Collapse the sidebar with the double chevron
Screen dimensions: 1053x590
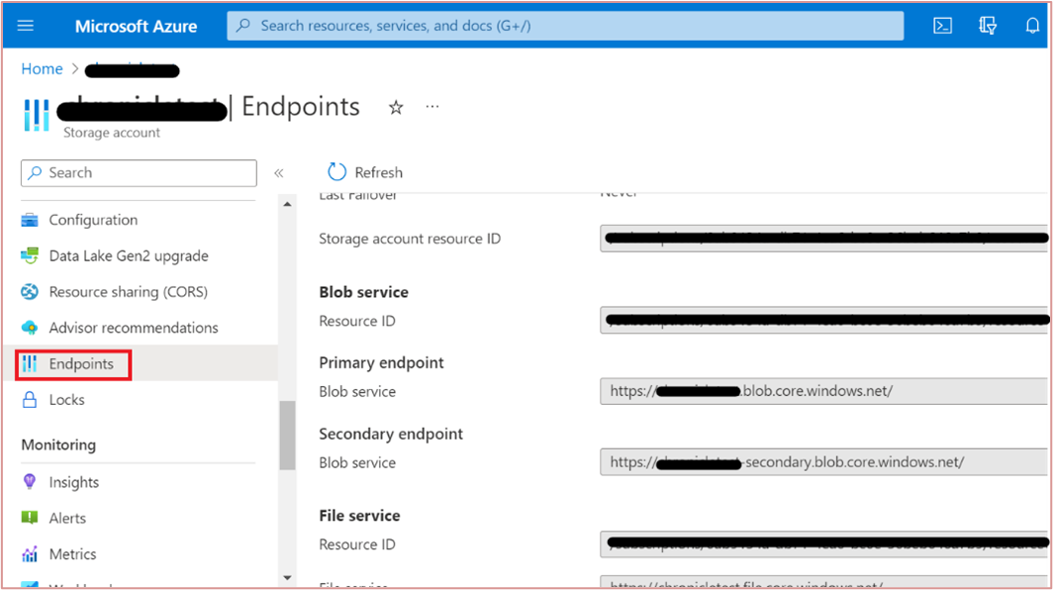pos(279,173)
